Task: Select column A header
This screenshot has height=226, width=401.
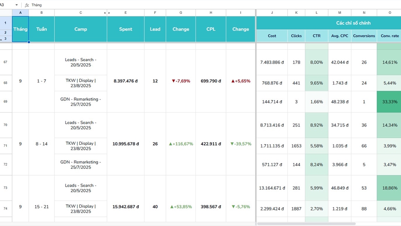Action: click(20, 13)
